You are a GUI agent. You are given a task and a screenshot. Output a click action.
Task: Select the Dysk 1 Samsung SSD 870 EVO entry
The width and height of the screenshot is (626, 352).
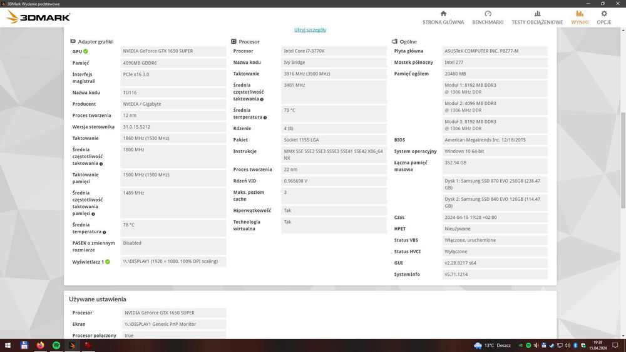pos(495,184)
